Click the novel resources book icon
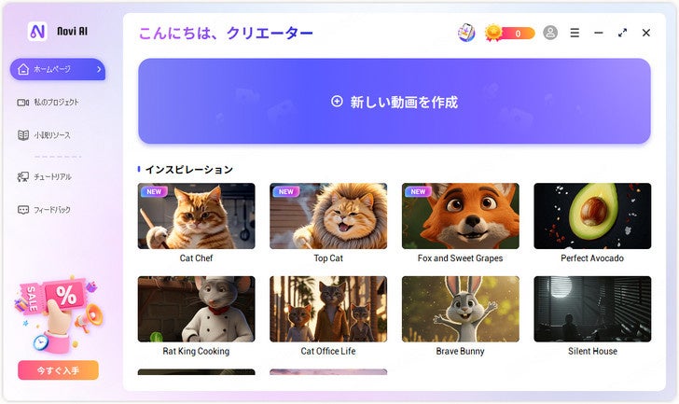This screenshot has width=679, height=404. coord(23,135)
